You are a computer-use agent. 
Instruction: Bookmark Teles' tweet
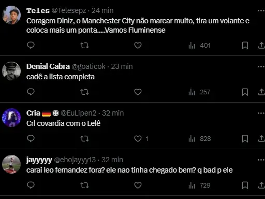245,46
